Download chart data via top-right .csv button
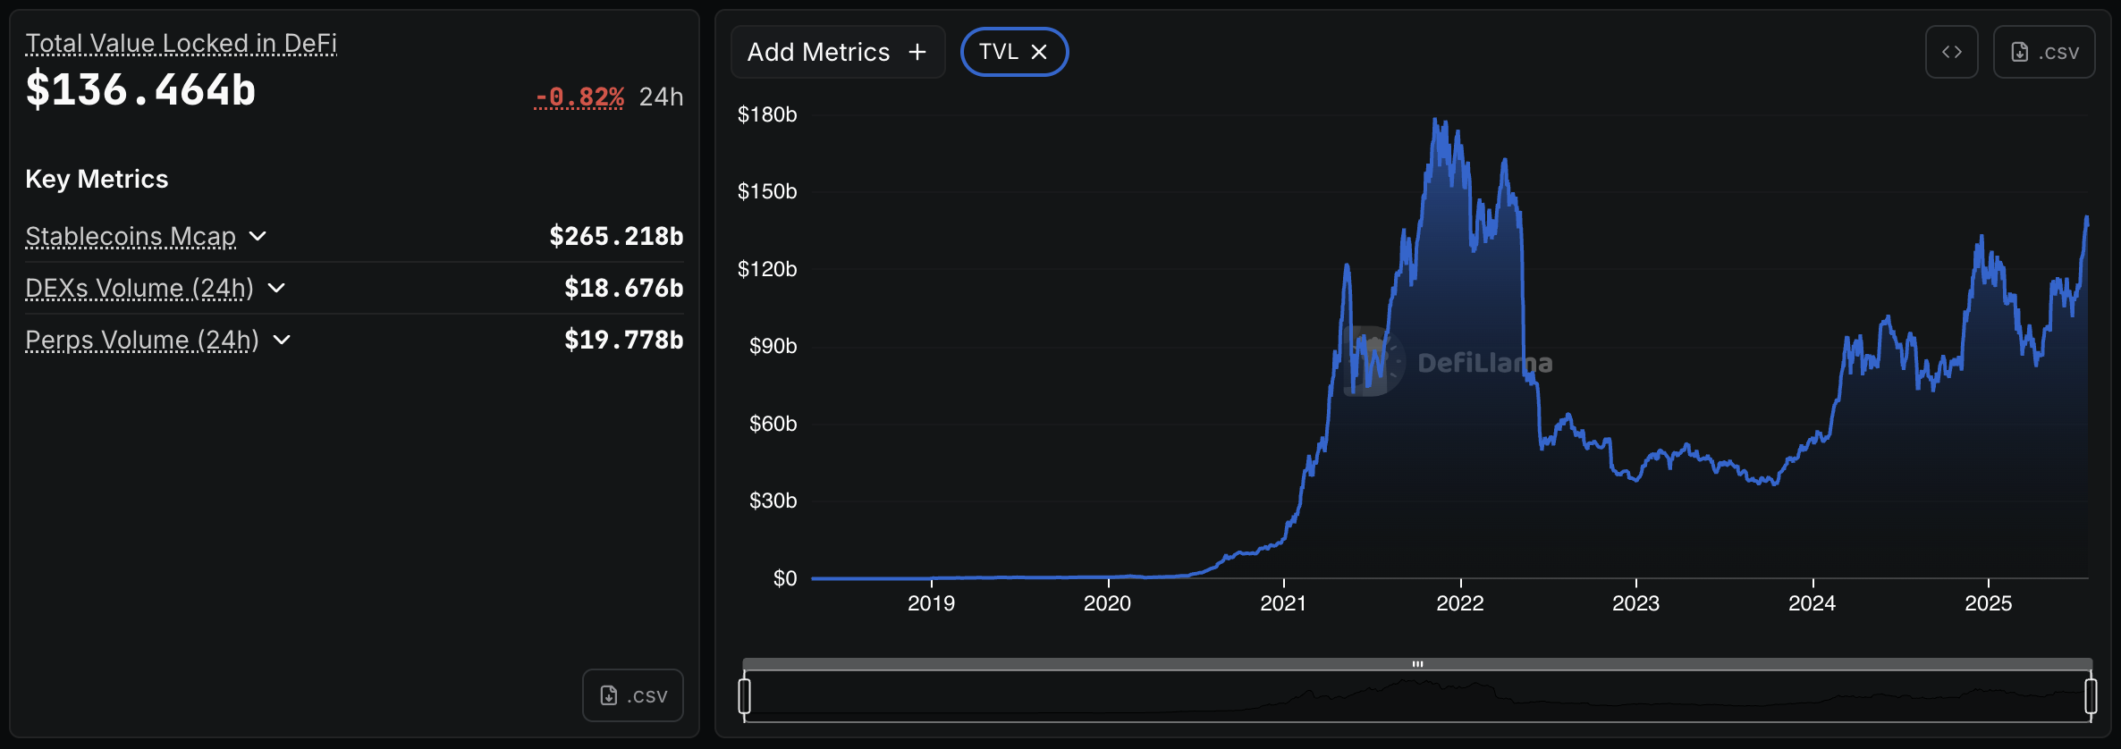Image resolution: width=2121 pixels, height=749 pixels. (2044, 52)
